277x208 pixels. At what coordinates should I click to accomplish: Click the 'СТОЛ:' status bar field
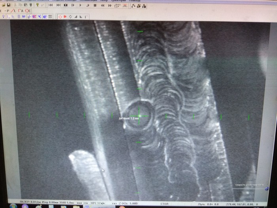(165, 204)
